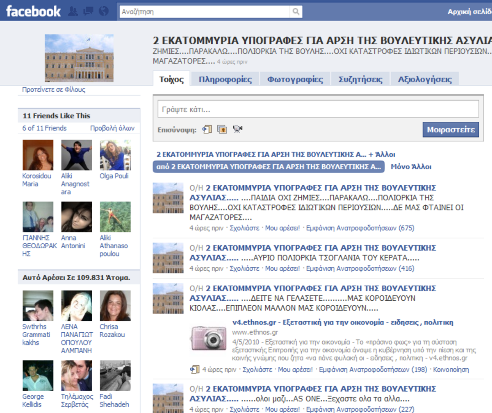Open the v4.ethnos.gr article title link
492x413 pixels.
click(x=343, y=322)
